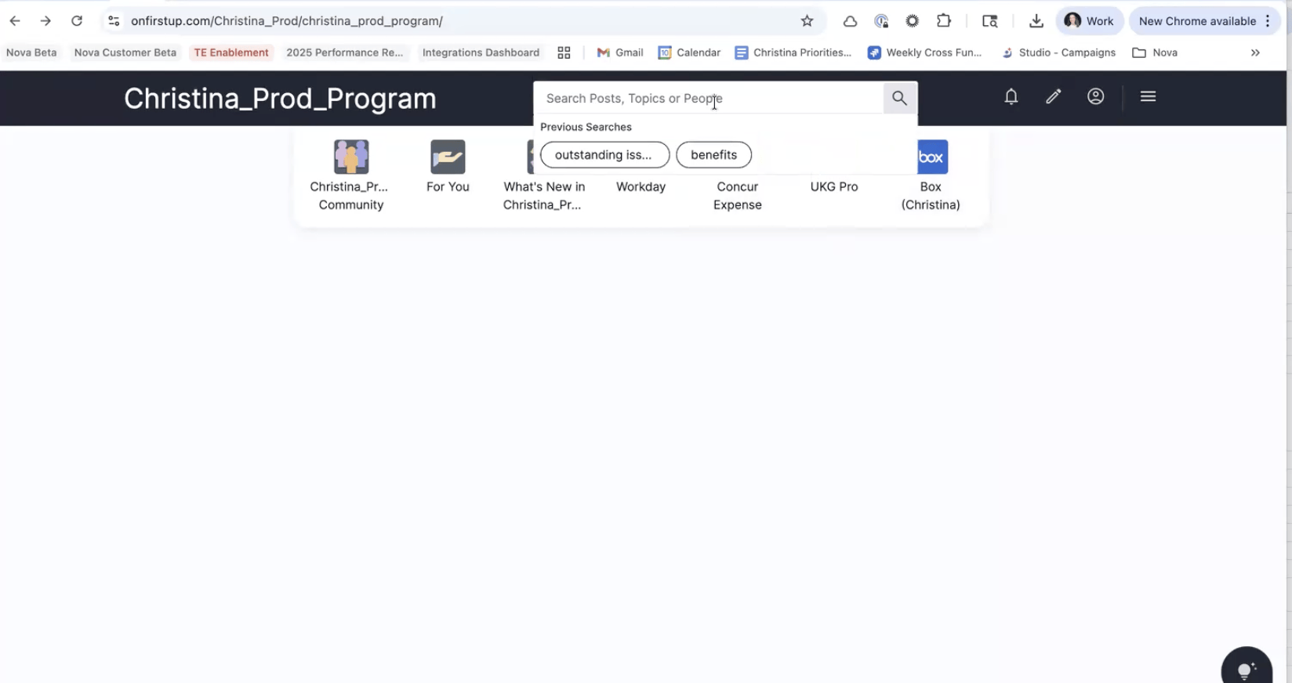Show more bookmarks with double chevron
This screenshot has height=683, width=1292.
[1255, 52]
